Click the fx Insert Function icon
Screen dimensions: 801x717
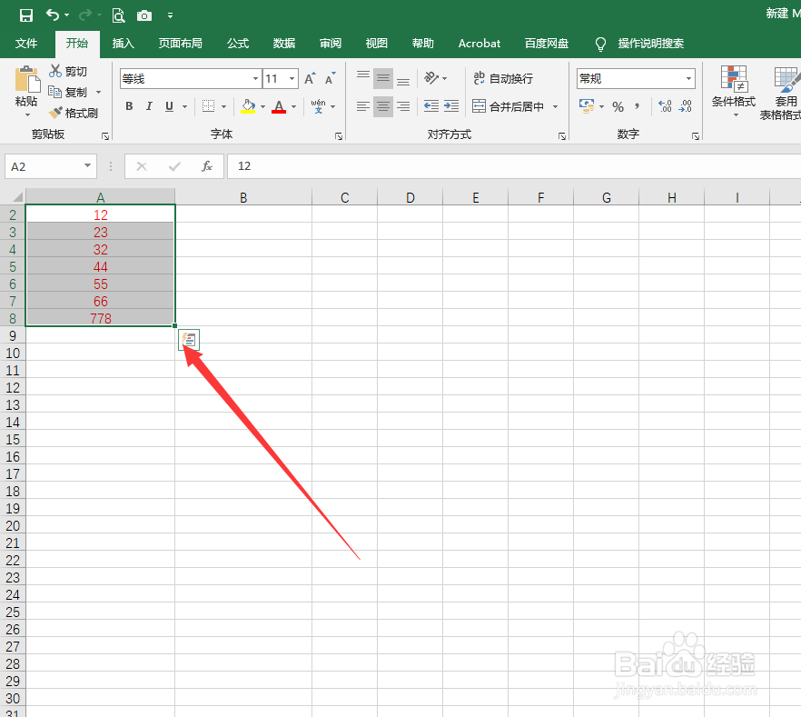point(207,166)
